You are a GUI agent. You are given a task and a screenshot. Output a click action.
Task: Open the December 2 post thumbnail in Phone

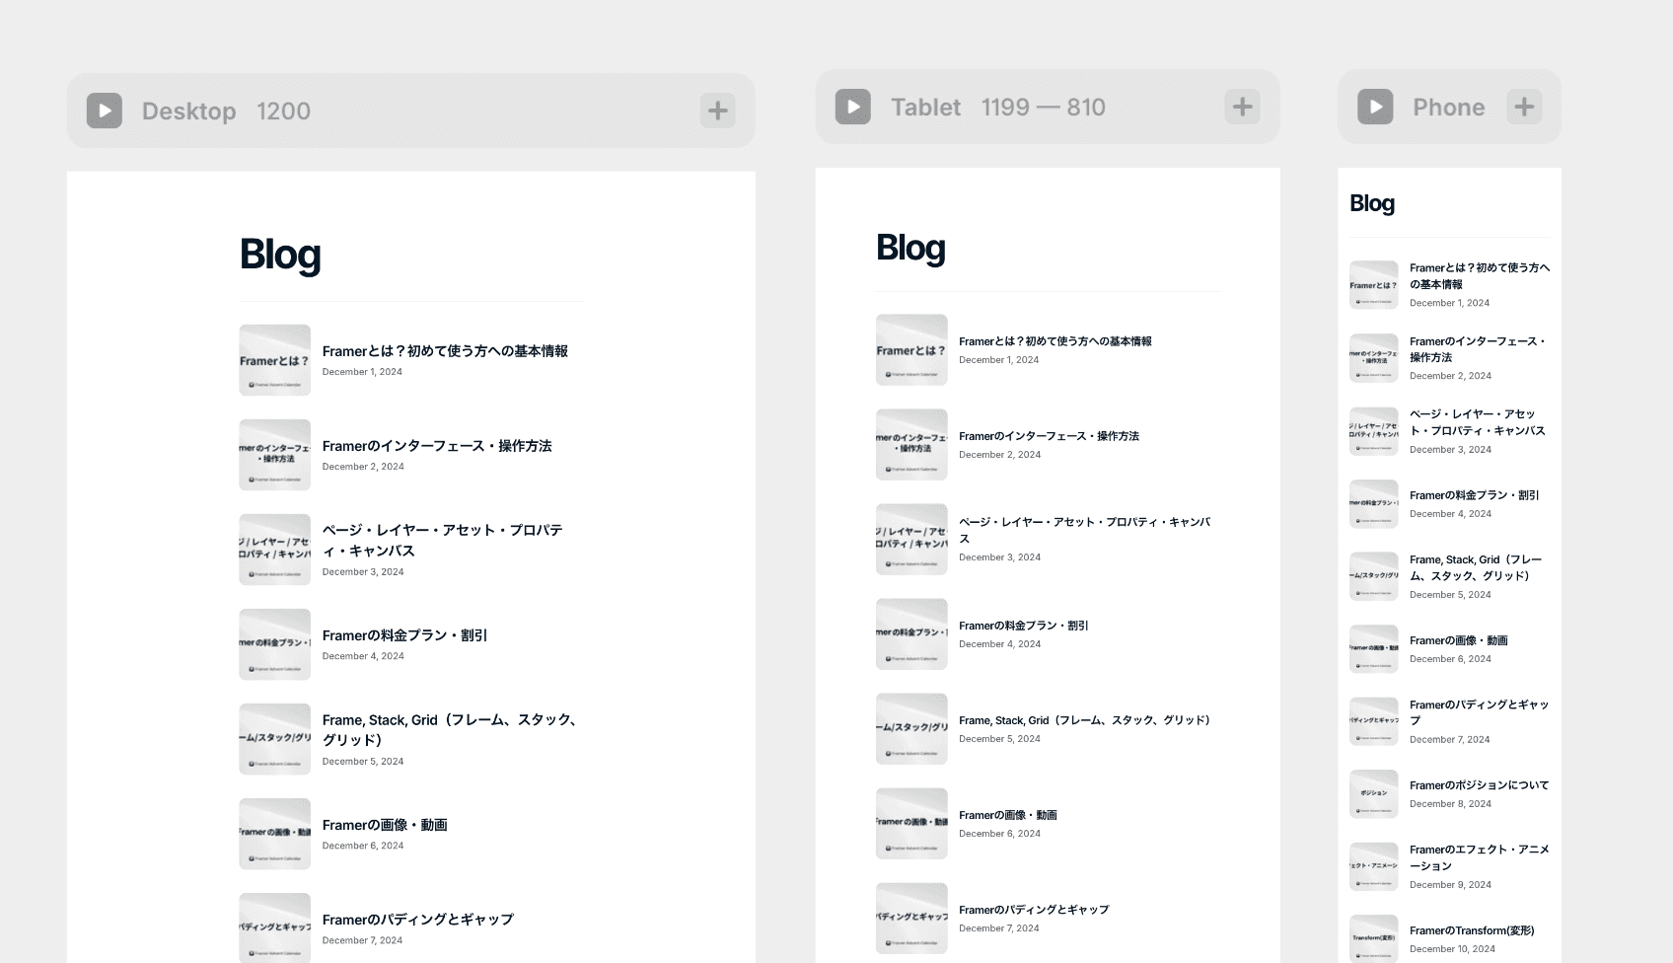click(1374, 358)
